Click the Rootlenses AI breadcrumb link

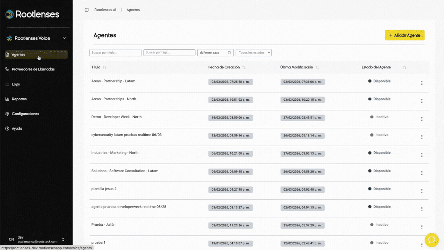tap(105, 10)
